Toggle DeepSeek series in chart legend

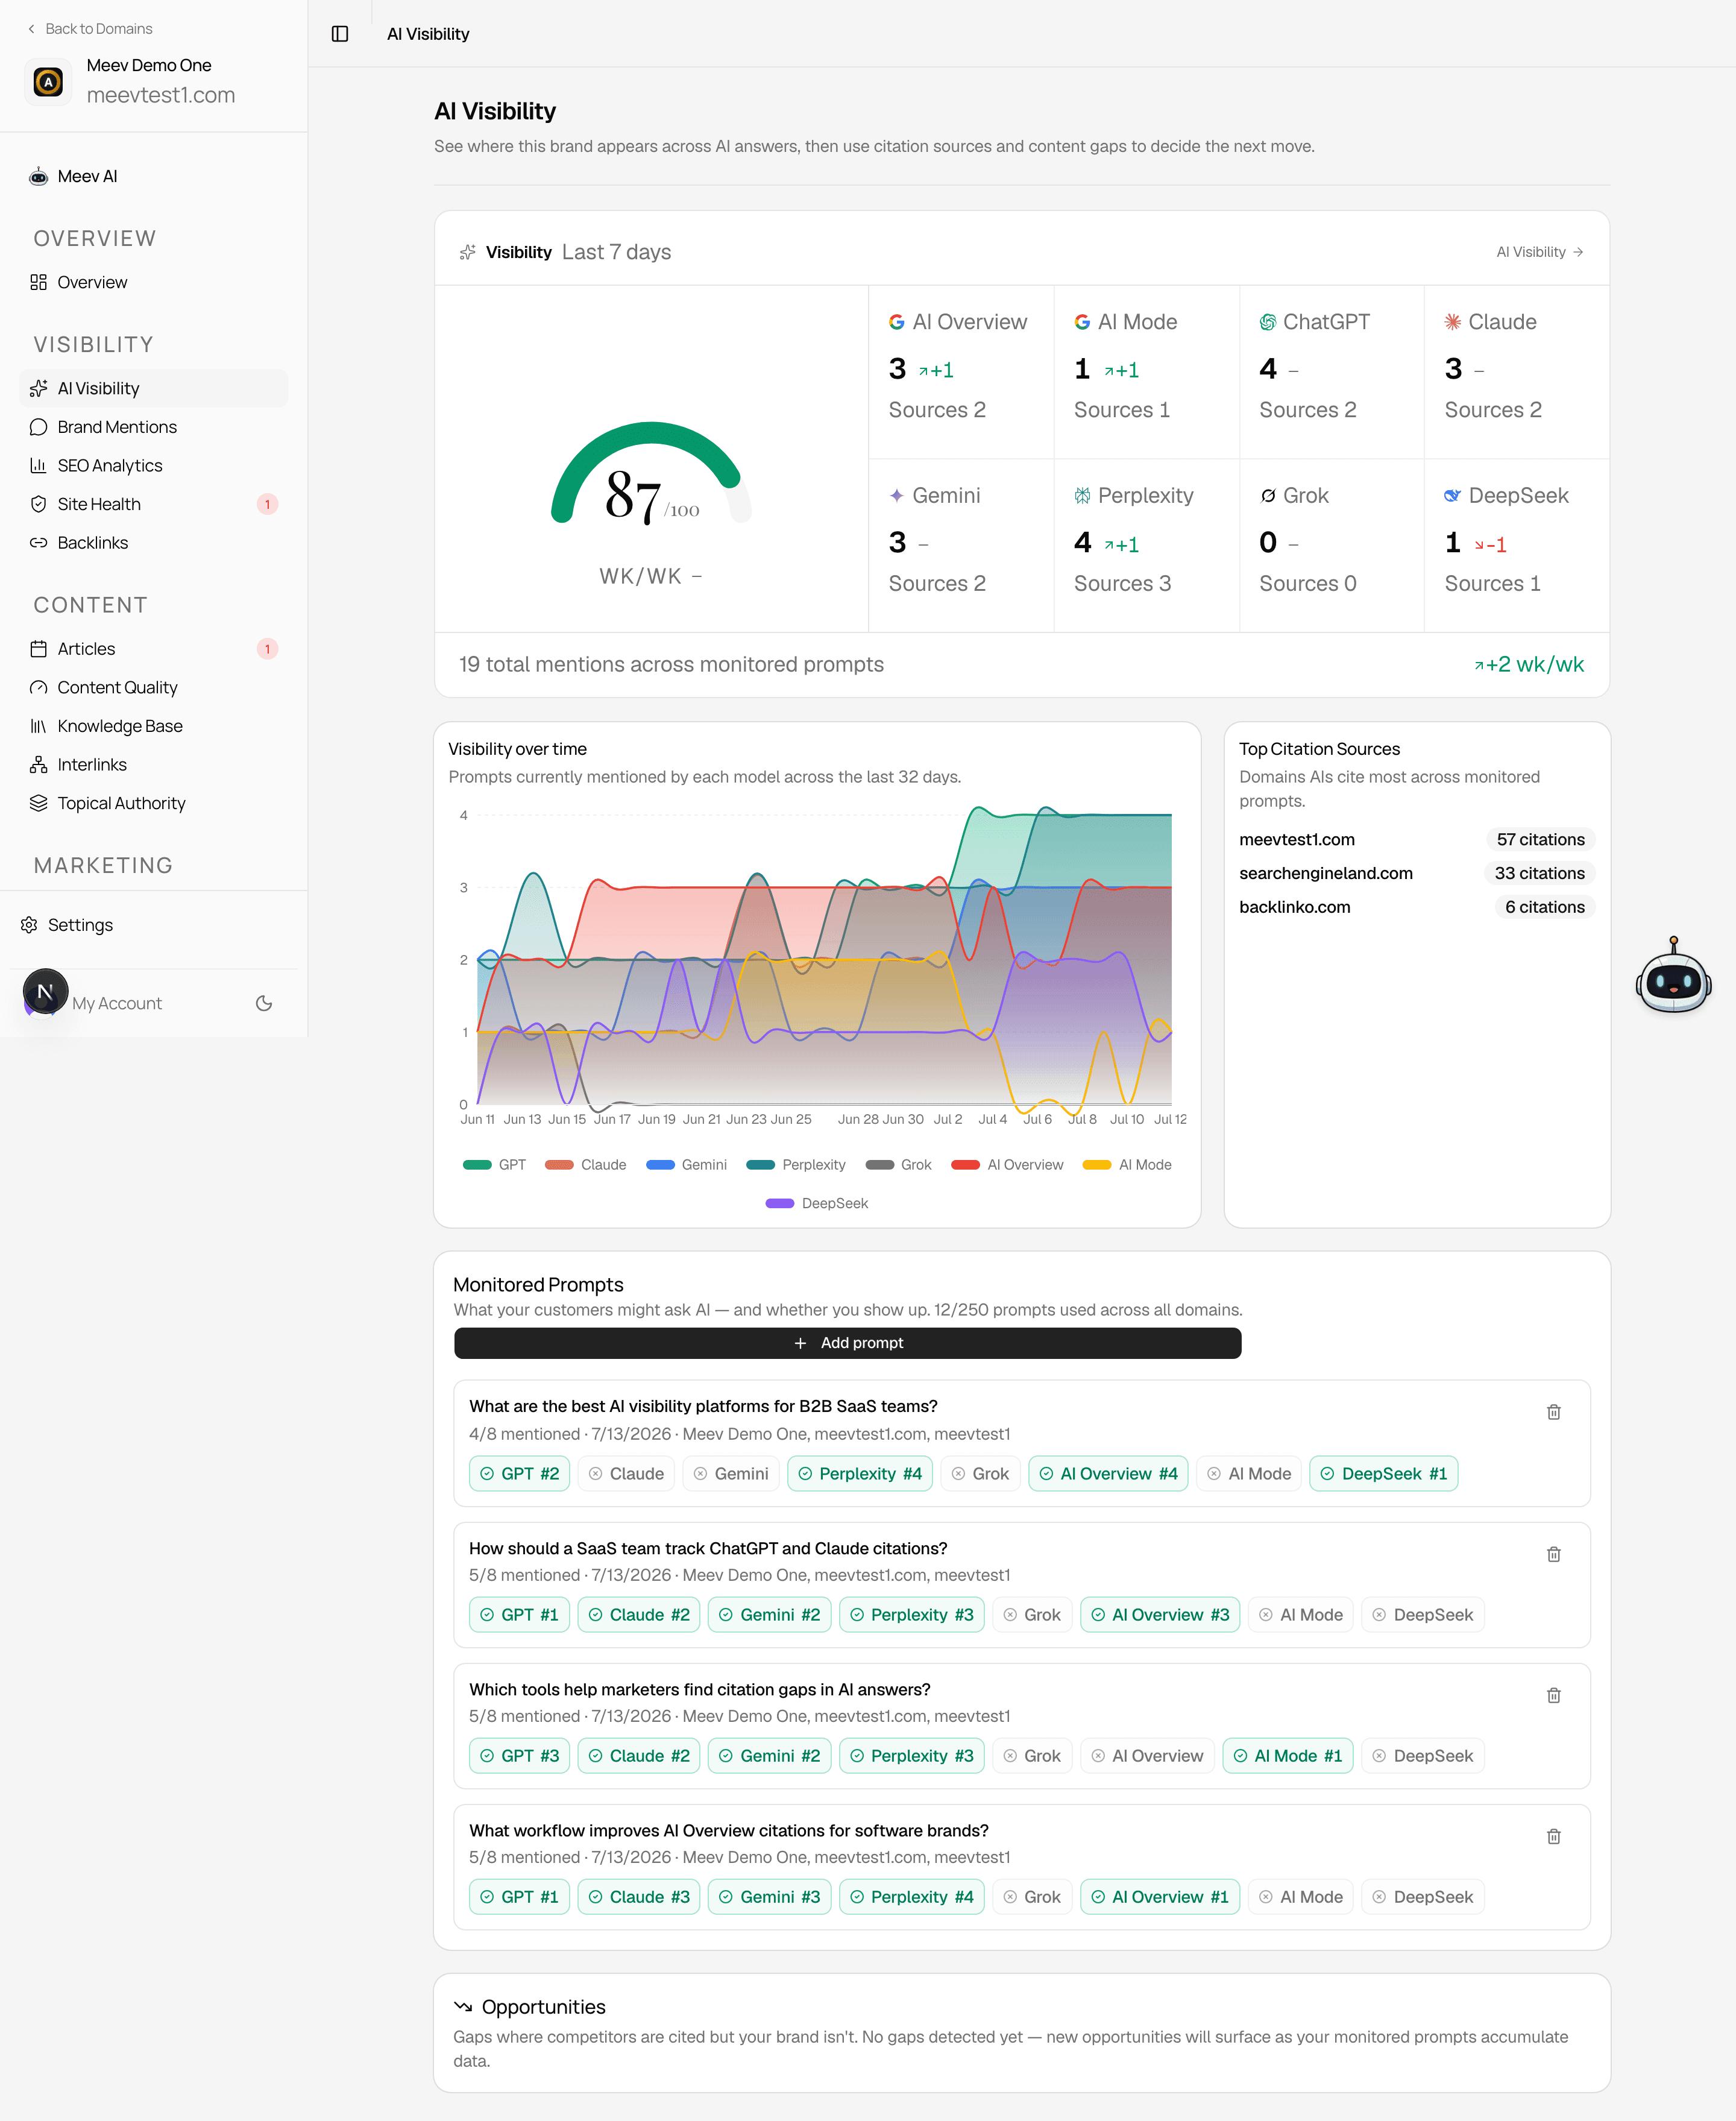point(817,1204)
